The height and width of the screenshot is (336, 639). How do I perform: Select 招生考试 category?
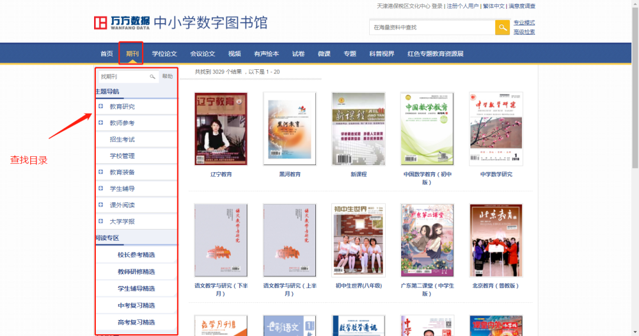122,139
